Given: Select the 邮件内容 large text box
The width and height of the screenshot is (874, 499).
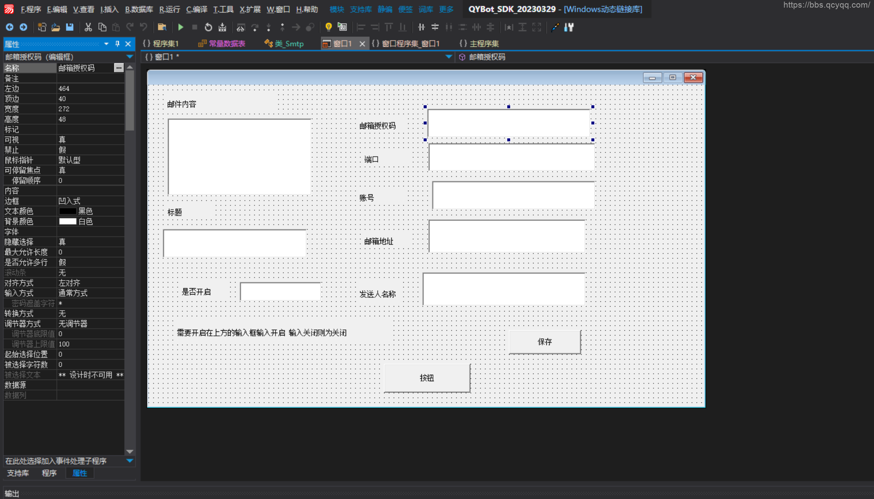Looking at the screenshot, I should pos(240,157).
